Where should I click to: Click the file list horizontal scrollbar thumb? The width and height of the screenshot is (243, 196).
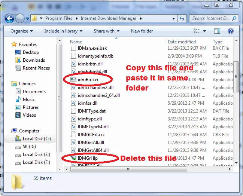click(x=129, y=169)
